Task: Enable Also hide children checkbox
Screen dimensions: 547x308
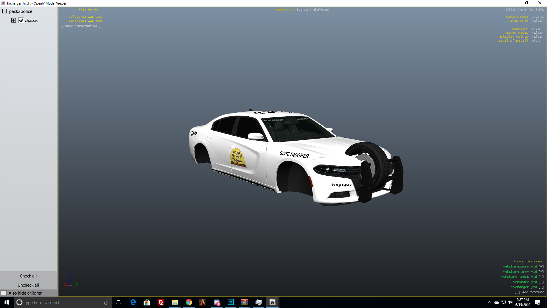Action: tap(4, 293)
